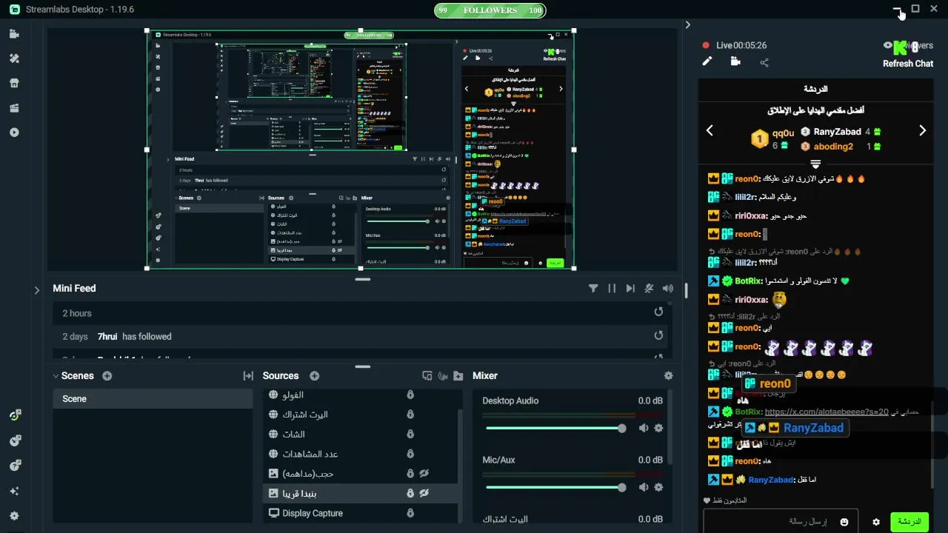Open Mixer advanced settings gear
This screenshot has height=533, width=948.
pos(669,376)
